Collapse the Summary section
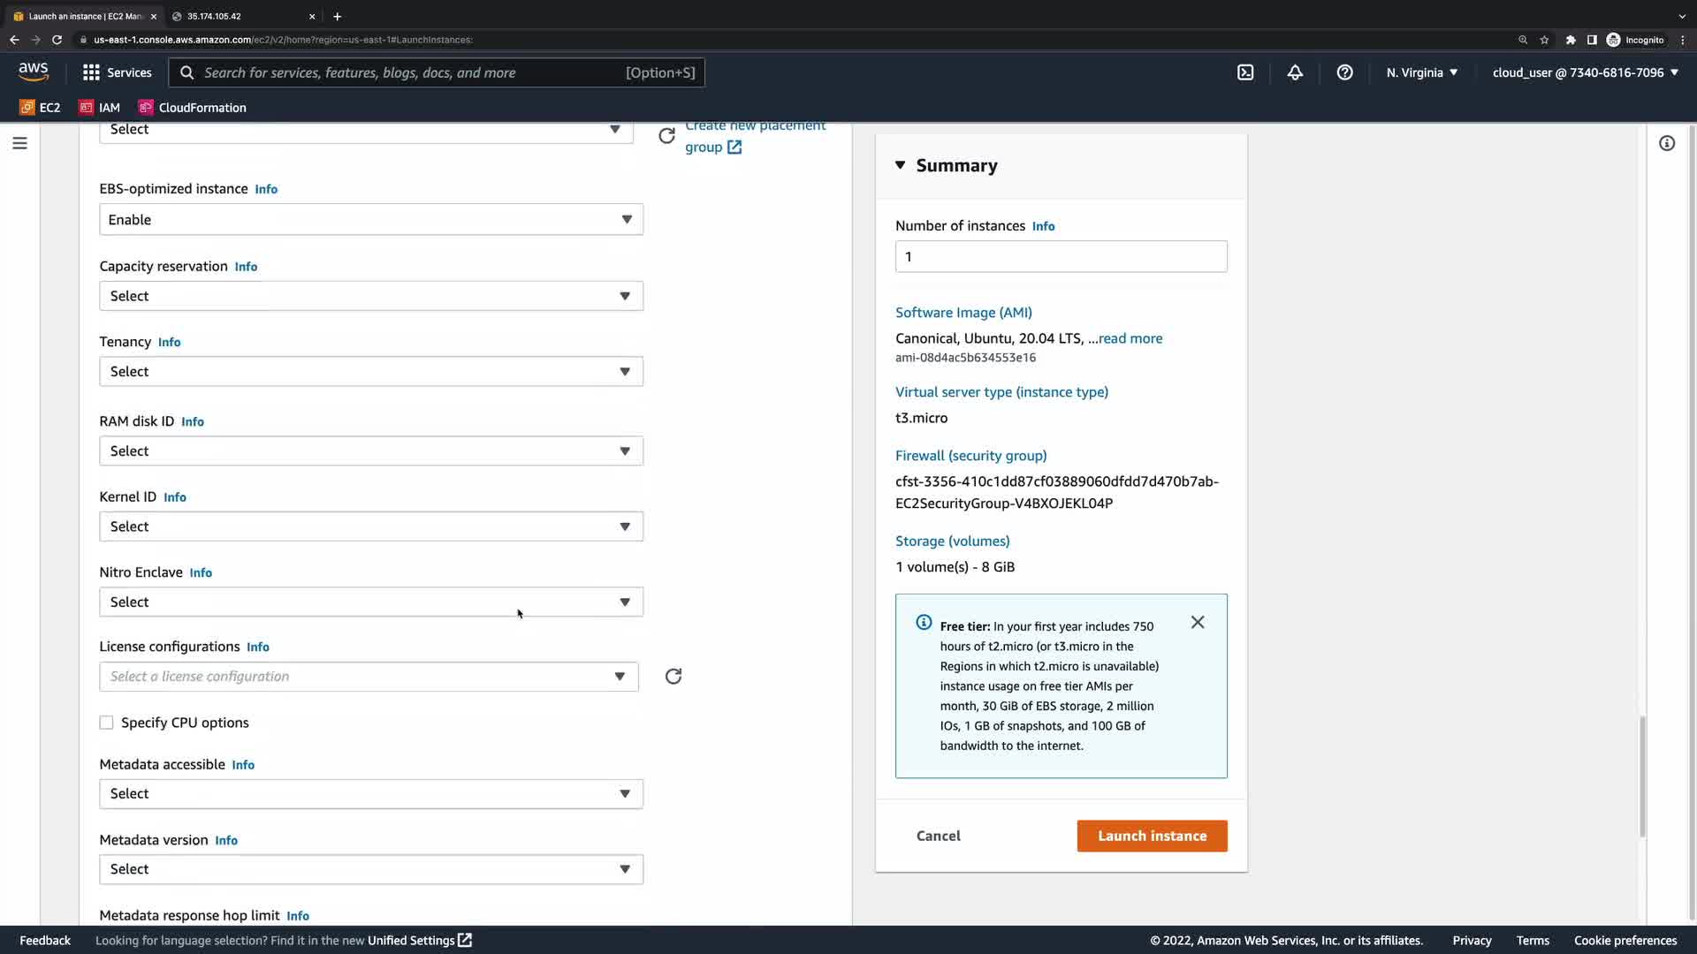Viewport: 1697px width, 954px height. [x=901, y=165]
